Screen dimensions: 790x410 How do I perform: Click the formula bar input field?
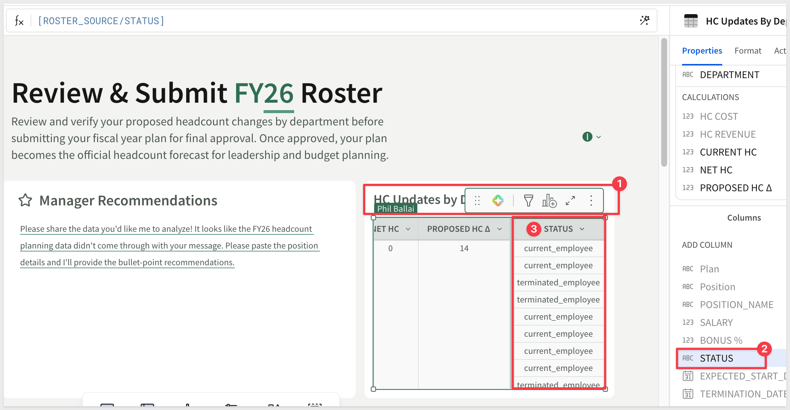(x=331, y=20)
